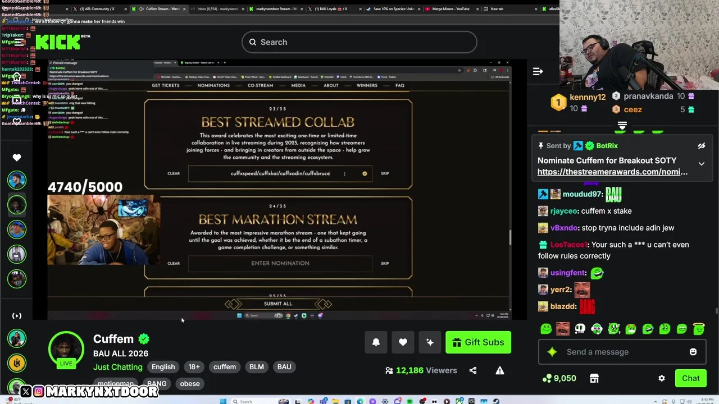719x404 pixels.
Task: Expand the gift leaderboard list
Action: (622, 126)
